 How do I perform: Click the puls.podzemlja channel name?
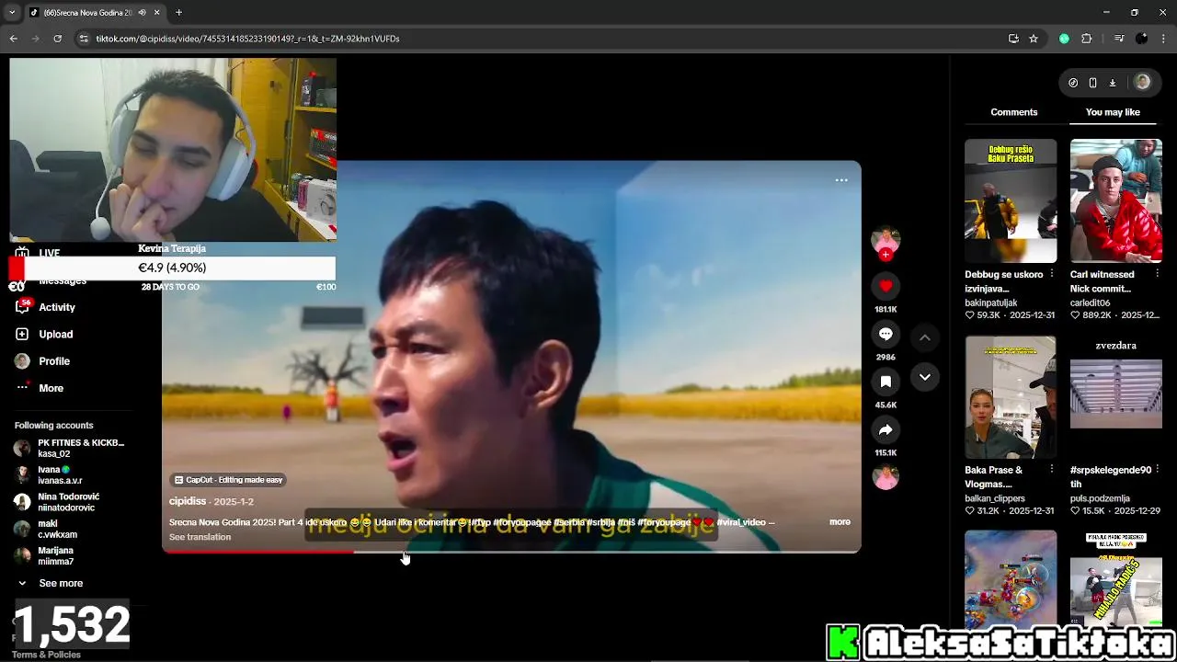pos(1100,498)
